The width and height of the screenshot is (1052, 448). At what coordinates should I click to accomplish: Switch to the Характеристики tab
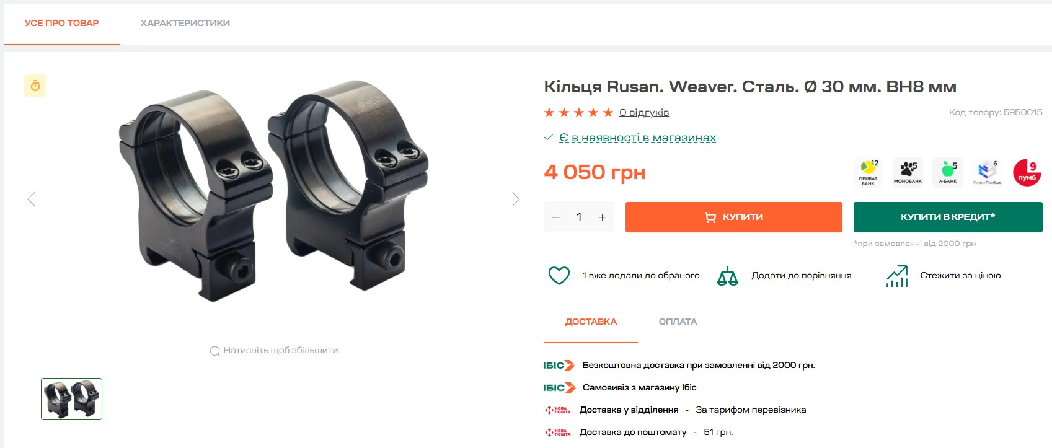pyautogui.click(x=185, y=23)
